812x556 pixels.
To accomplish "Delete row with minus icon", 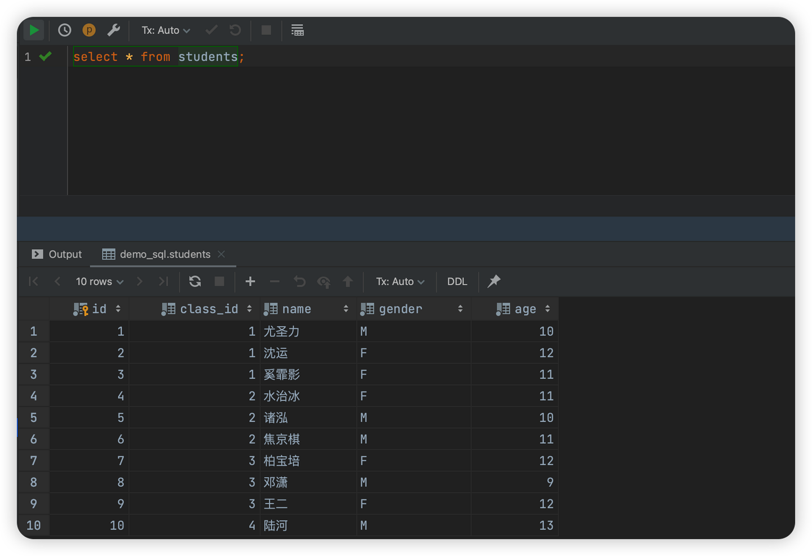I will pos(275,281).
